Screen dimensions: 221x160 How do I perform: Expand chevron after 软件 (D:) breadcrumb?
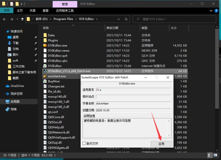[51, 19]
